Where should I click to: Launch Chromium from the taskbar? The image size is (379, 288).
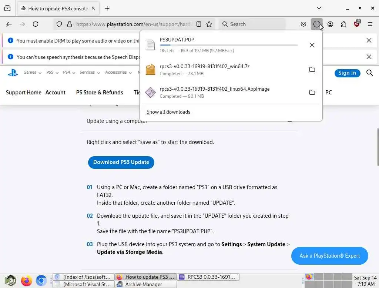click(x=41, y=281)
